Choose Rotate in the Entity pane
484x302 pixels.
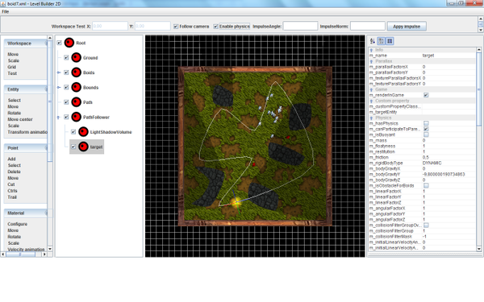15,113
